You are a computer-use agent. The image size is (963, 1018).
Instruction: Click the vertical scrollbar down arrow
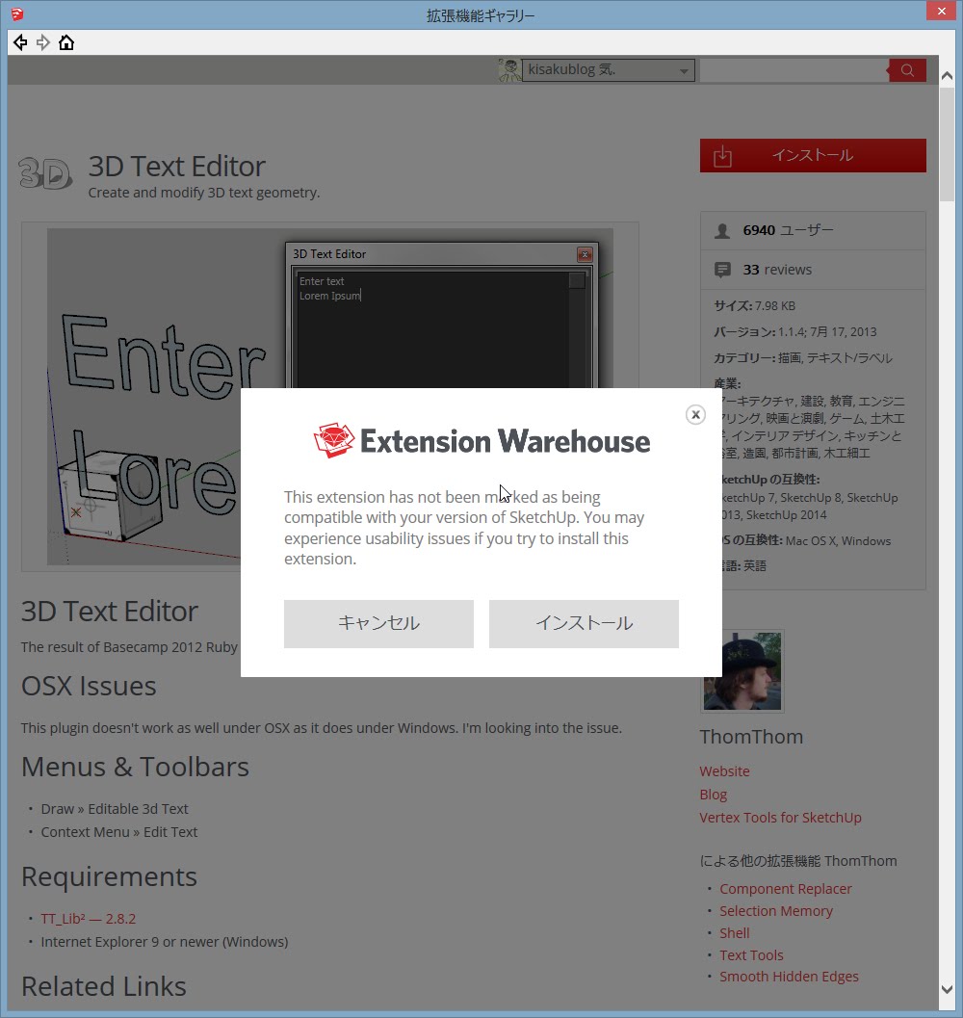click(947, 989)
